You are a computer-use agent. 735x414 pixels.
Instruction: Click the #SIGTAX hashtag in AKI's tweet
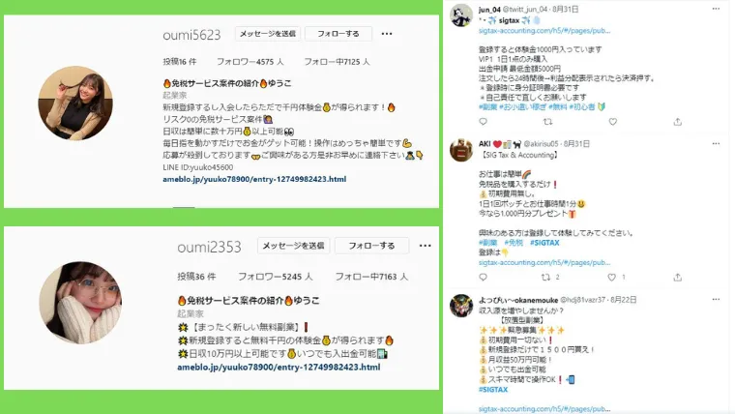pyautogui.click(x=544, y=243)
